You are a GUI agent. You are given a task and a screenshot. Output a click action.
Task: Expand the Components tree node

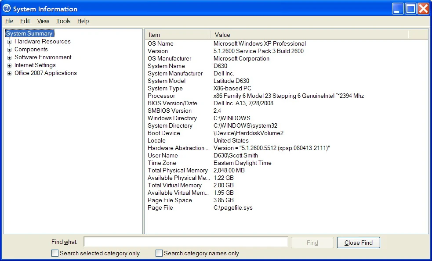coord(9,50)
